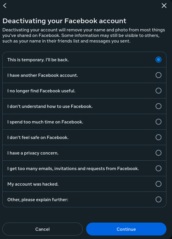Pick the 'I have a privacy concern.' radio button
This screenshot has height=239, width=172.
point(159,153)
